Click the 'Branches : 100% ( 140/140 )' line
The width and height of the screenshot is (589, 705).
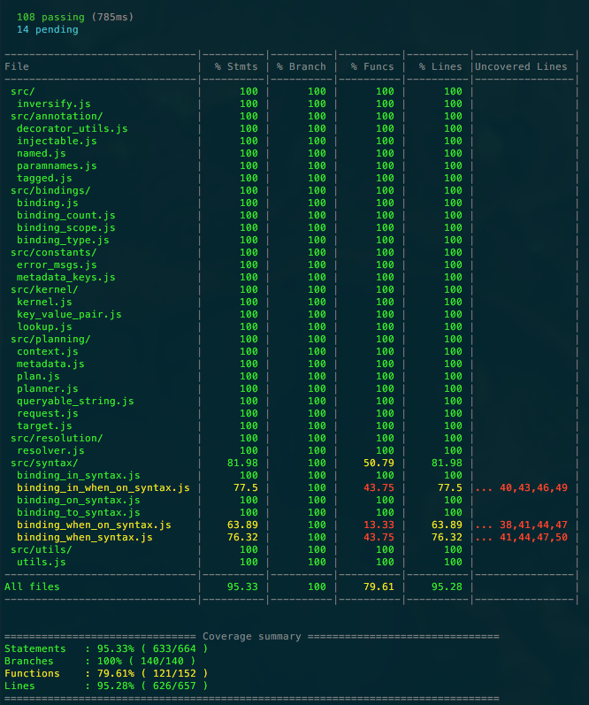point(100,662)
